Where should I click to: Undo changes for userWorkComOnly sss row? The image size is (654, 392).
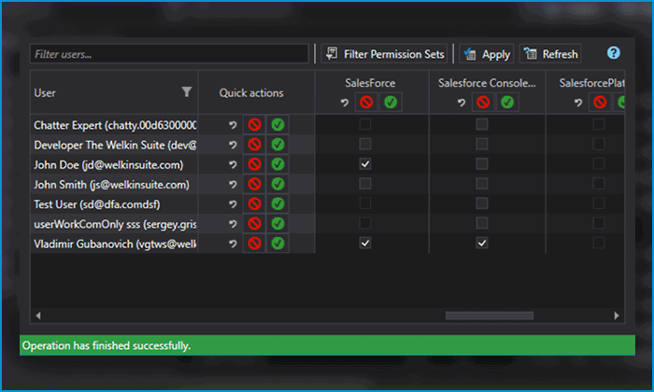pyautogui.click(x=233, y=224)
